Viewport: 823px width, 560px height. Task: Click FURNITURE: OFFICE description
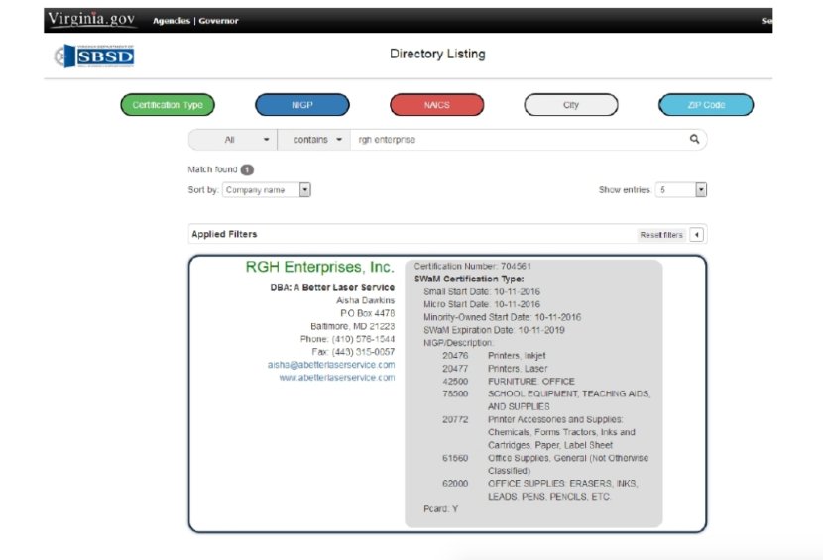click(x=531, y=381)
